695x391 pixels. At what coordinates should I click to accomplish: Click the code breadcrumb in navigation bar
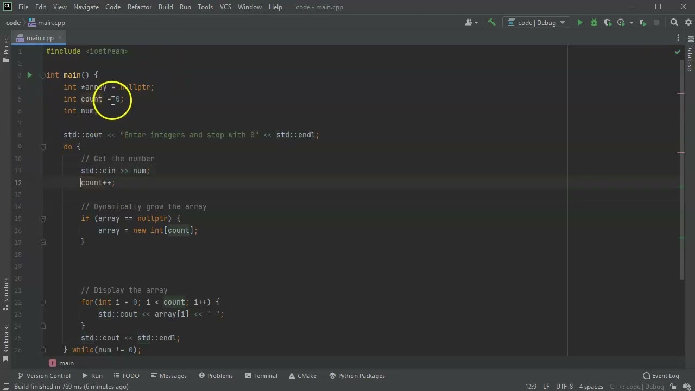(x=13, y=23)
